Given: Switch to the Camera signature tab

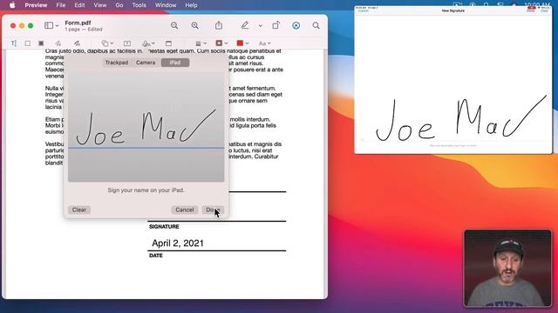Looking at the screenshot, I should point(146,63).
